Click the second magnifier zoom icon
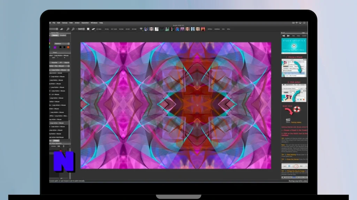The image size is (357, 200). pyautogui.click(x=73, y=29)
